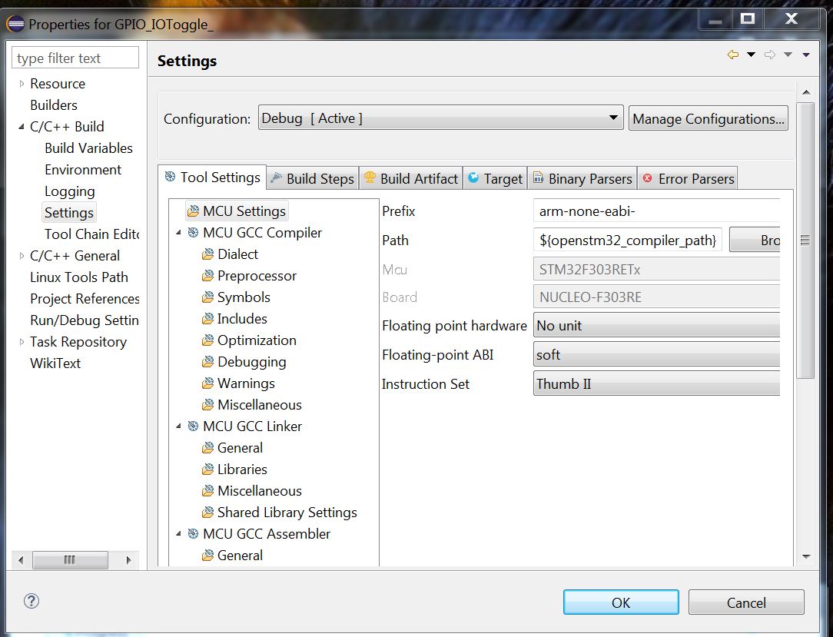Viewport: 833px width, 637px height.
Task: Click the scroll right arrow in left tree
Action: pos(128,560)
